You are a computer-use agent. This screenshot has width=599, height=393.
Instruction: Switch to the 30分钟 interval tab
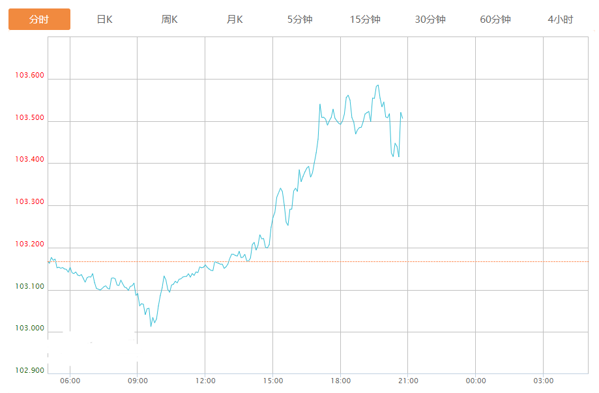(430, 20)
